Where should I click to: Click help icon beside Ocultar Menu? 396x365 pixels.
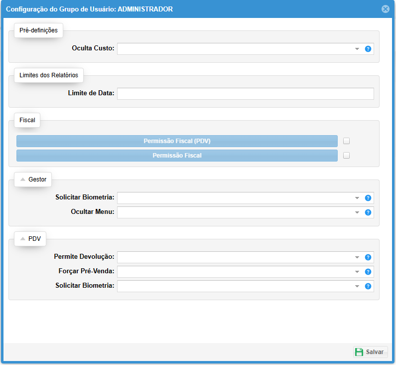[368, 212]
